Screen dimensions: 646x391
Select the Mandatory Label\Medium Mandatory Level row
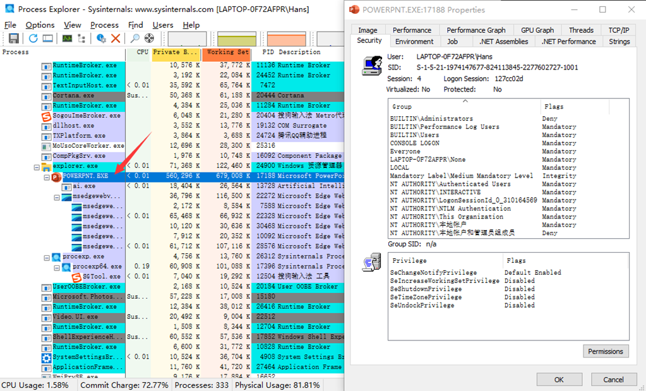pos(508,176)
